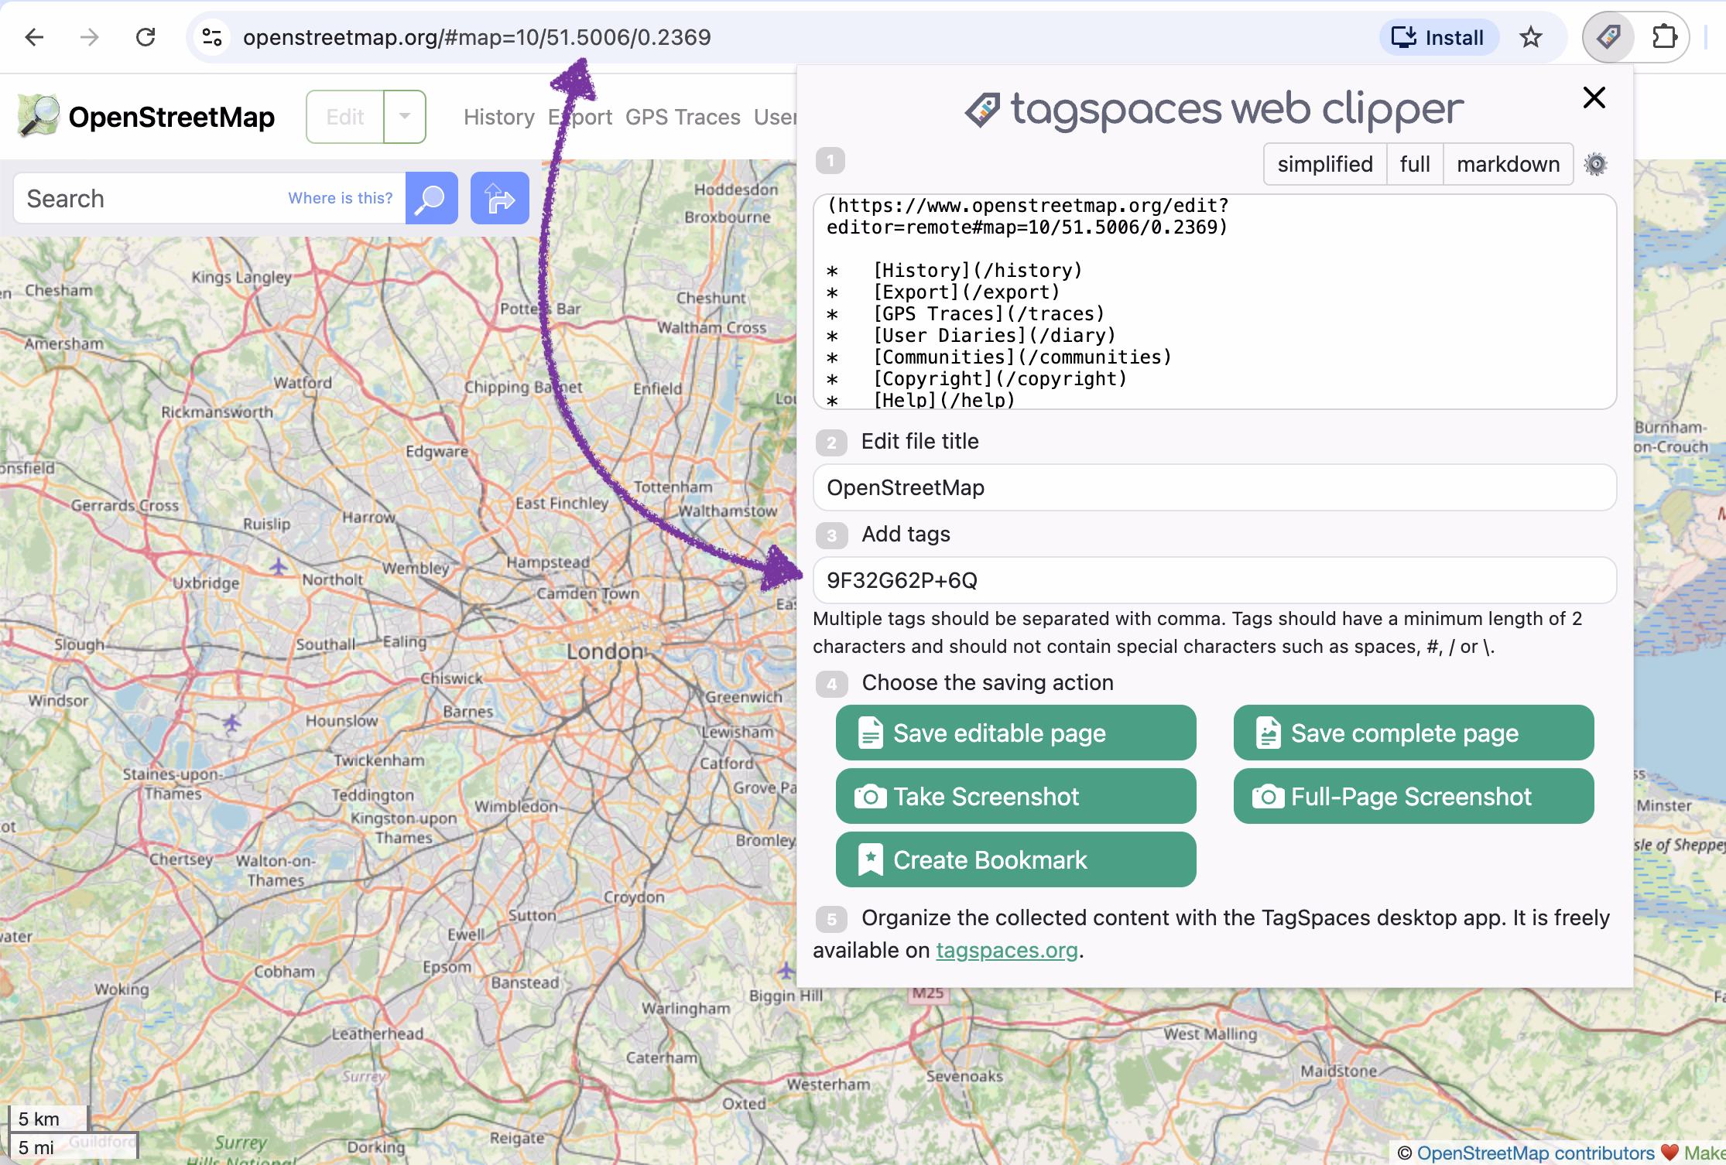
Task: Click the Woking label on the map
Action: 122,989
